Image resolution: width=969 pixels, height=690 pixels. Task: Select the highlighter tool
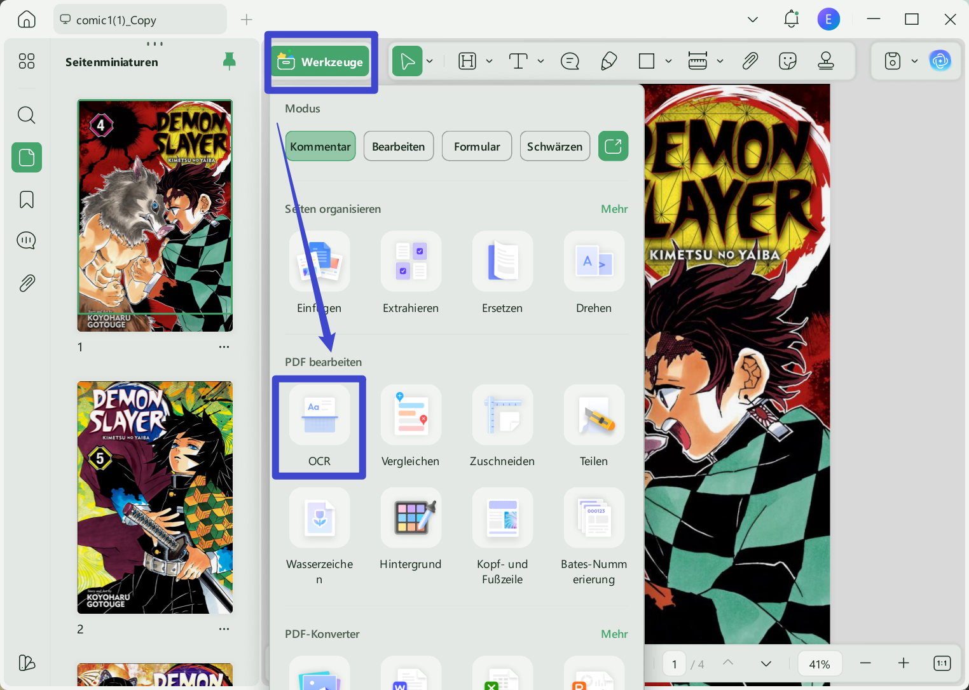click(468, 61)
